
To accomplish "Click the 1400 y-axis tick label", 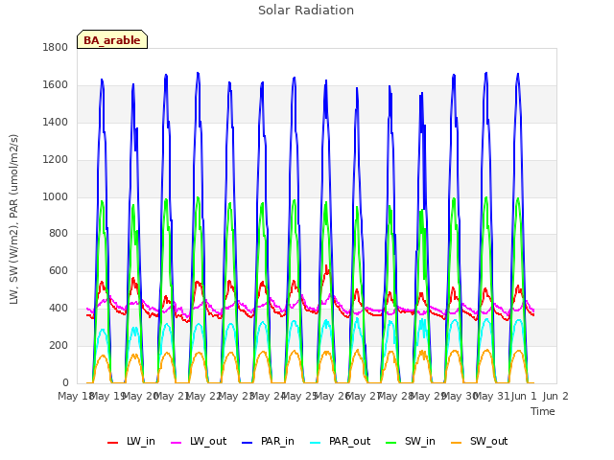I will click(56, 123).
